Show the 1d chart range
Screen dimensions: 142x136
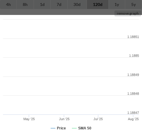click(42, 4)
